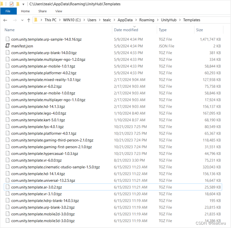Click file icon of ar-mobile-1.0.1.tgz

[x=8, y=66]
